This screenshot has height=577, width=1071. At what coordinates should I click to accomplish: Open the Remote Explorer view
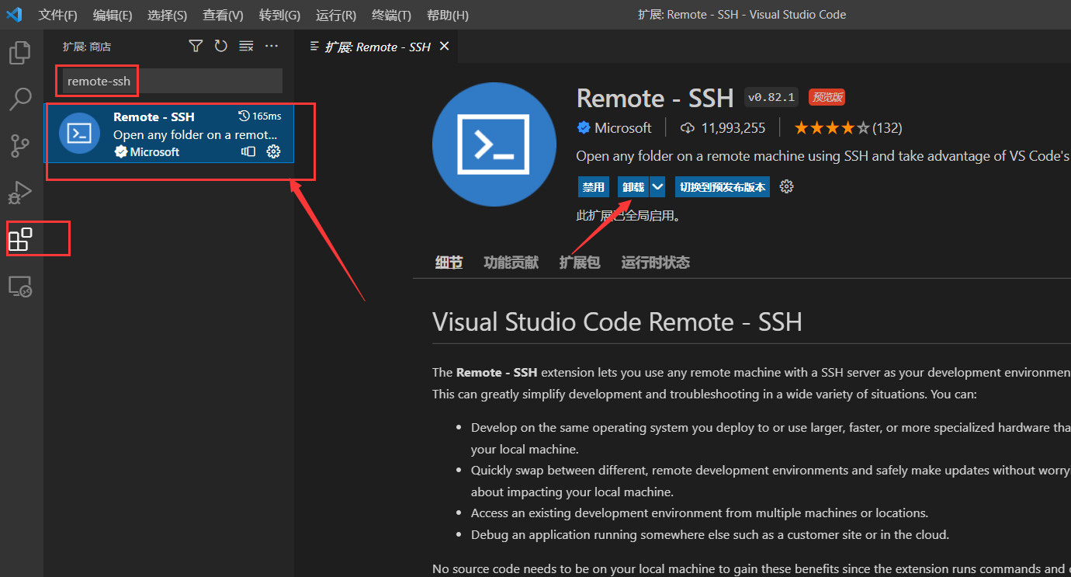(x=20, y=287)
